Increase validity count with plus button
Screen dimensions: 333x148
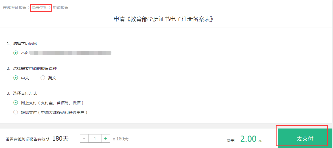pos(106,139)
